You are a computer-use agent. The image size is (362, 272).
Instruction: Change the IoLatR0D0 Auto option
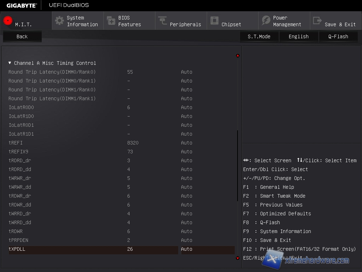click(187, 107)
